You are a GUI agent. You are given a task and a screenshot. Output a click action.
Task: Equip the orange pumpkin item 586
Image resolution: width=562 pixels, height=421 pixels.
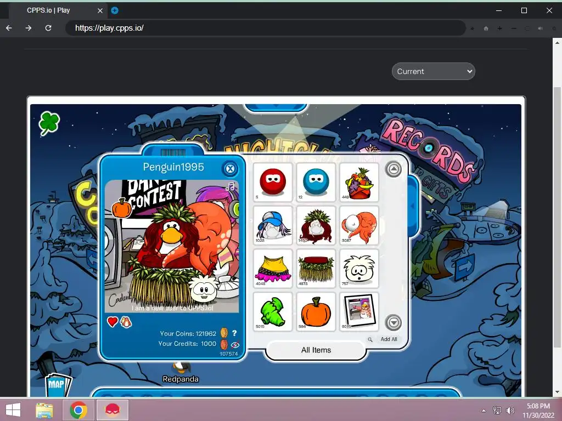coord(316,312)
